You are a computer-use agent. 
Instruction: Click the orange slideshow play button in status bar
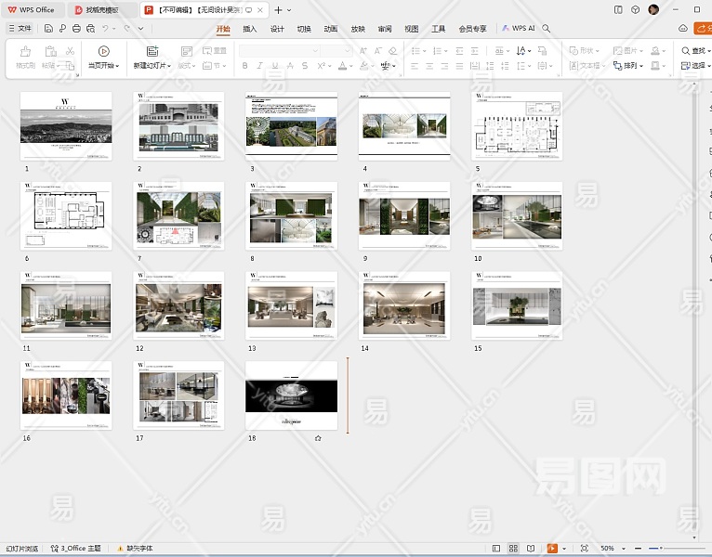(552, 549)
